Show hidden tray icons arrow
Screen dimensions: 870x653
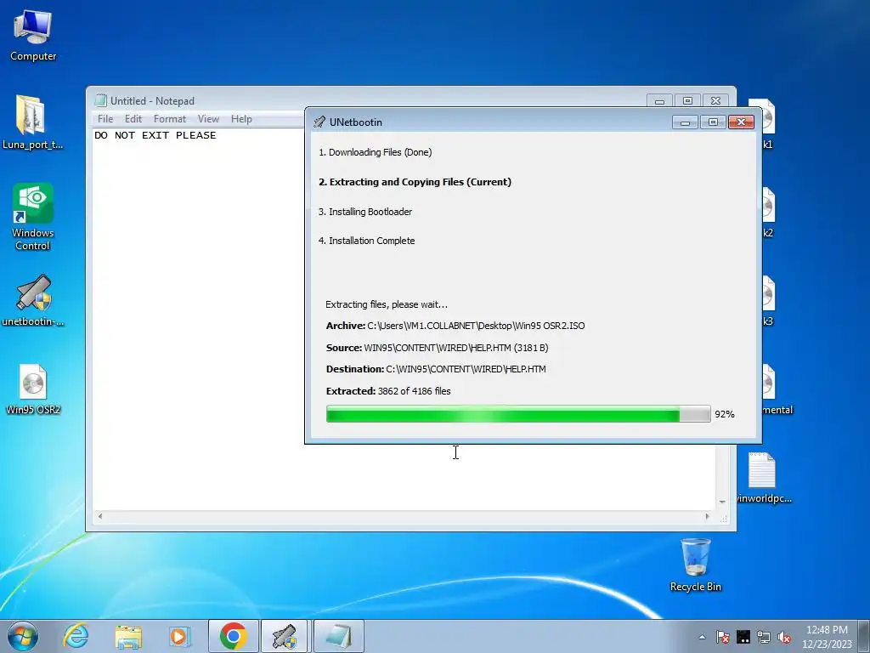(702, 637)
